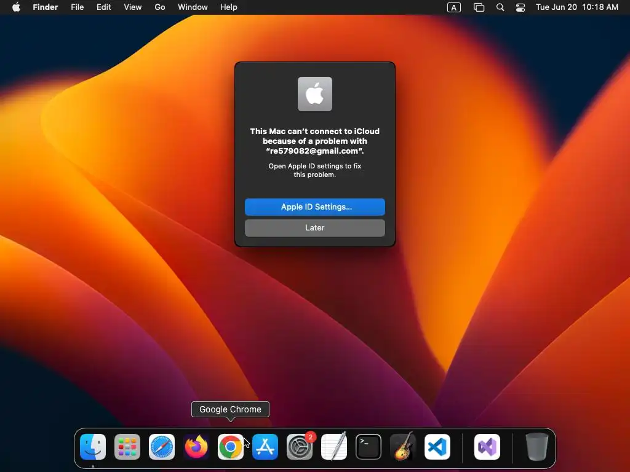The width and height of the screenshot is (630, 472).
Task: Launch GarageBand from the Dock
Action: pyautogui.click(x=403, y=447)
